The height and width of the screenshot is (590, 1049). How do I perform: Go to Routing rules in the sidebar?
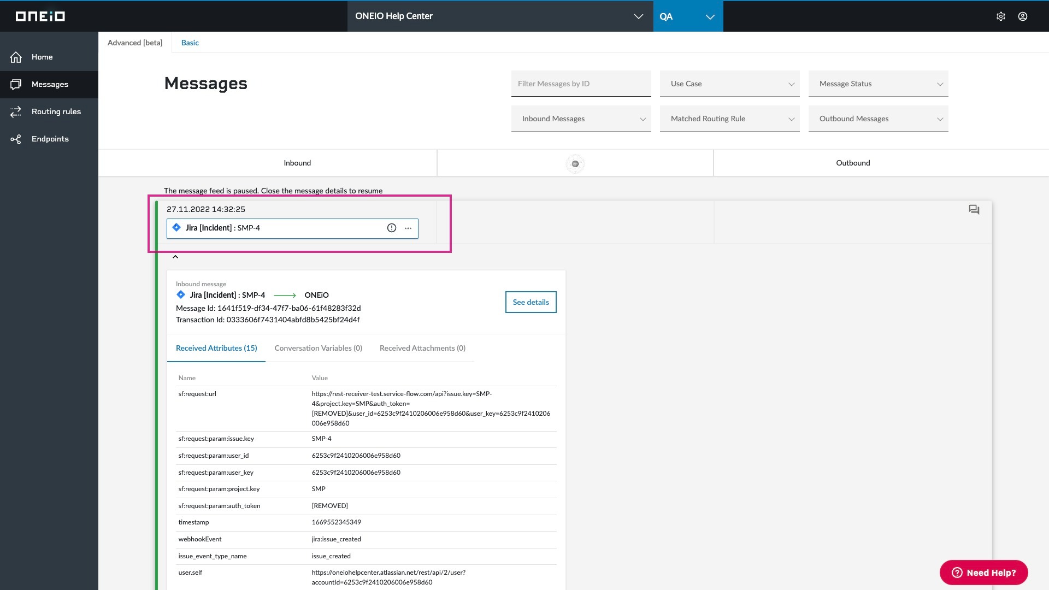[49, 111]
